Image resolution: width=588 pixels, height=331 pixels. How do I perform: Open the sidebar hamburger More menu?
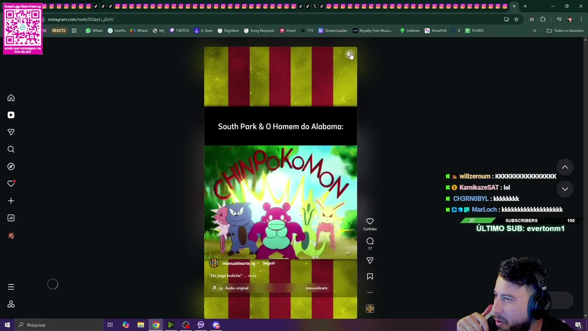(x=11, y=287)
